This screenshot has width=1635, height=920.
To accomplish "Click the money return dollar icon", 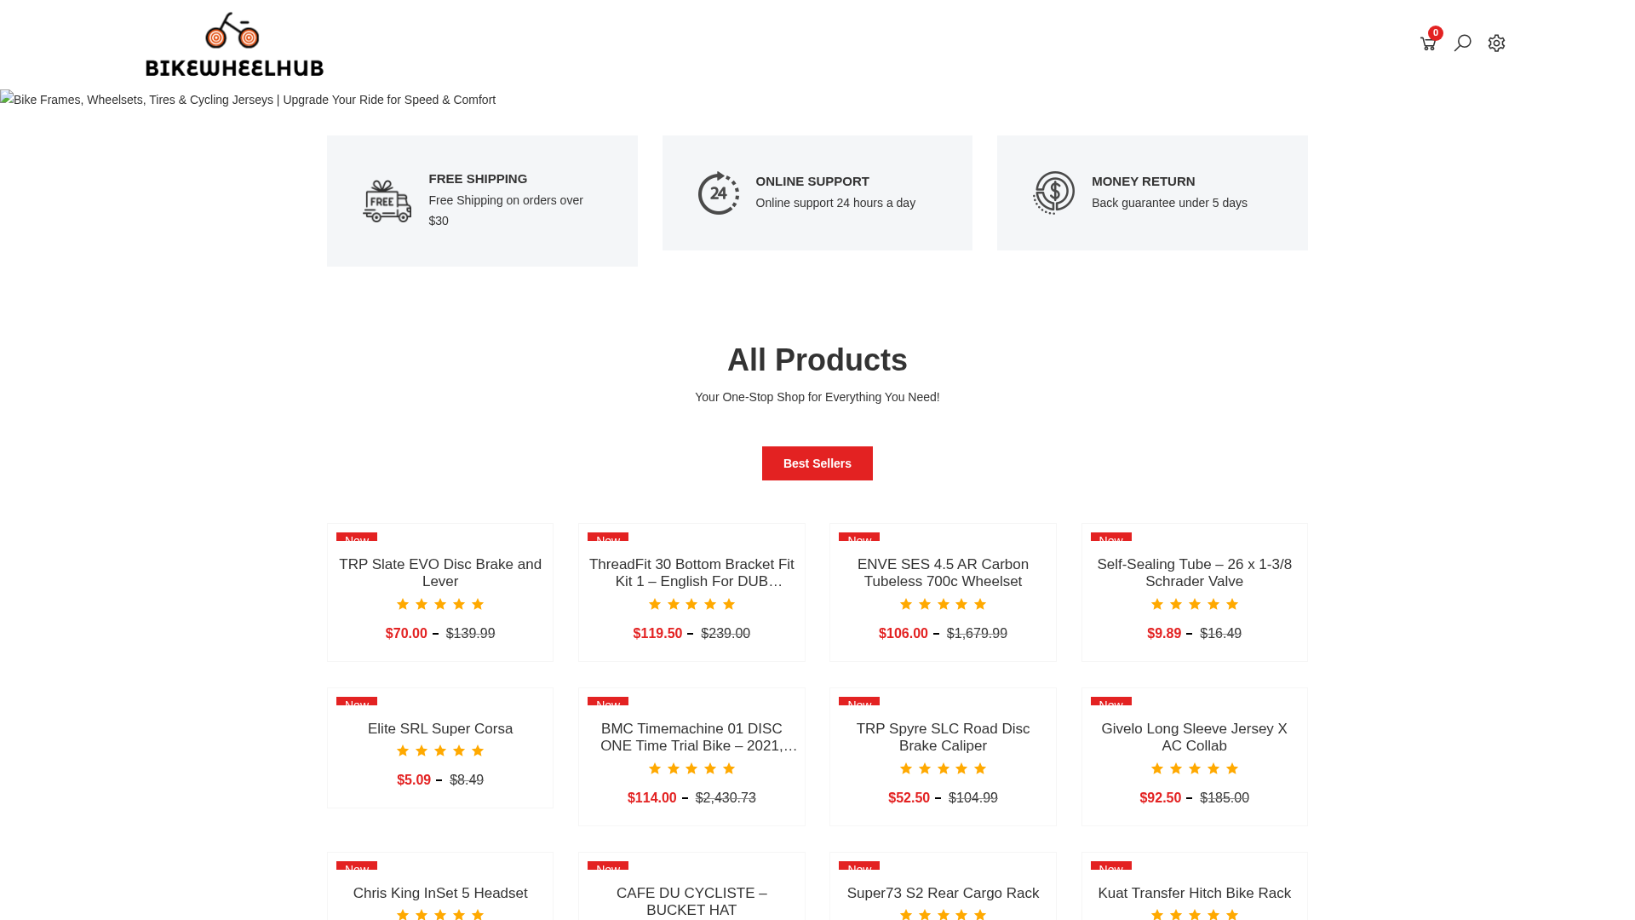I will pyautogui.click(x=1054, y=193).
